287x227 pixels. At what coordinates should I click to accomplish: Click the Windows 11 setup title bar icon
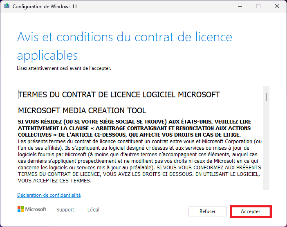7,6
